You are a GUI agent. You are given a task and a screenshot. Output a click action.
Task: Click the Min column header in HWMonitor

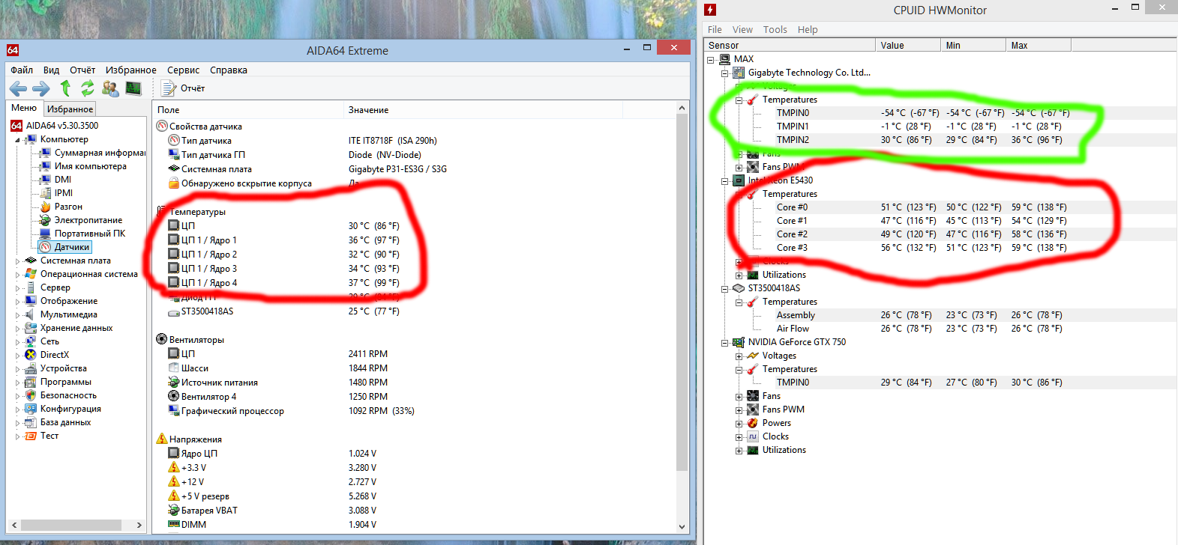point(973,46)
